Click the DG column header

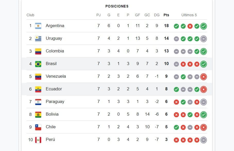[156, 15]
